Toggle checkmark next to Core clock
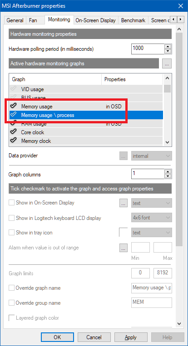Image resolution: width=188 pixels, height=346 pixels. coord(13,132)
